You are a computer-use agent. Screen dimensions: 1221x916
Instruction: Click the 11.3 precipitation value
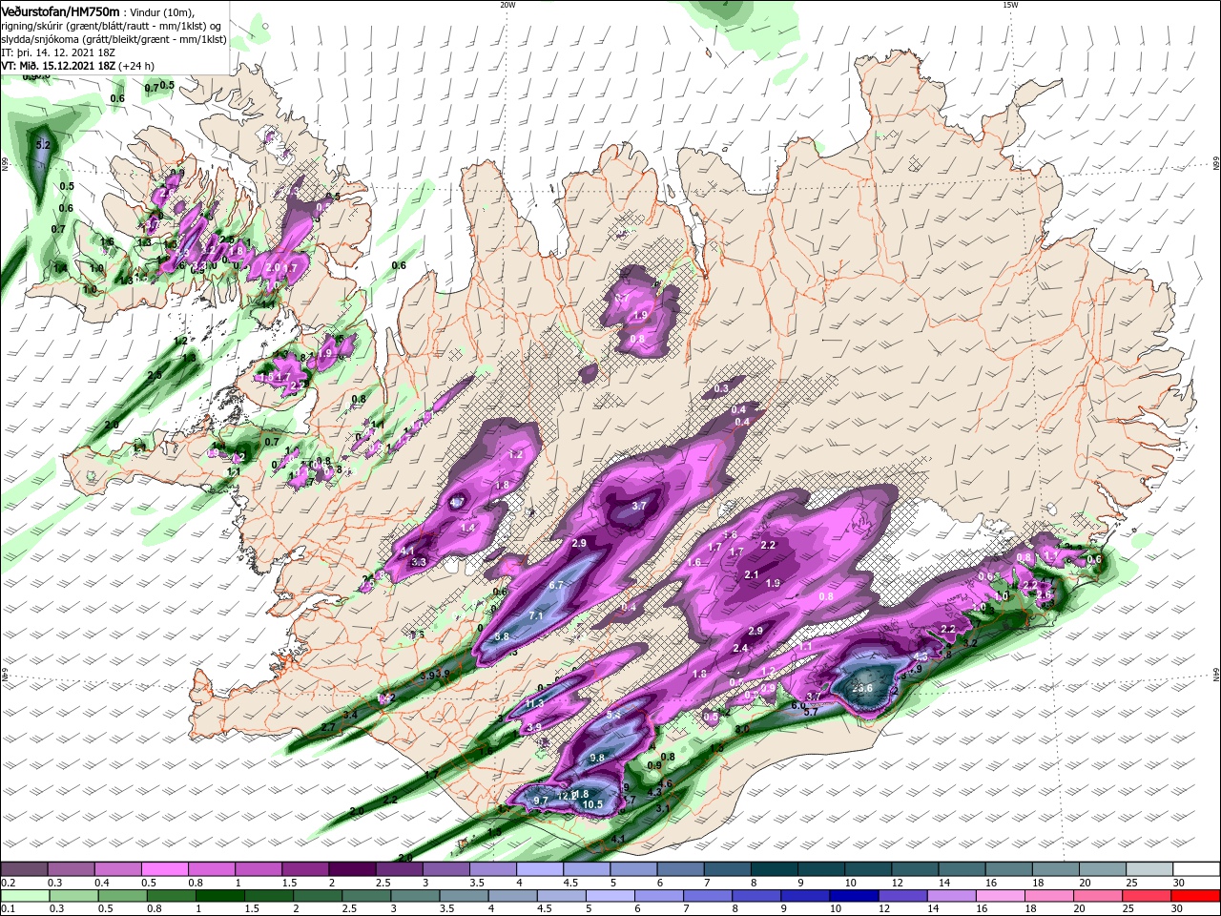(534, 703)
